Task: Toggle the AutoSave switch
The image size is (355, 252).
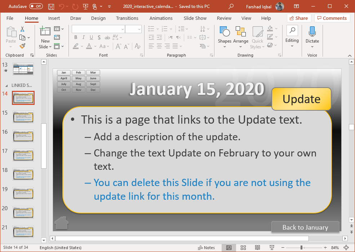Action: pyautogui.click(x=36, y=6)
